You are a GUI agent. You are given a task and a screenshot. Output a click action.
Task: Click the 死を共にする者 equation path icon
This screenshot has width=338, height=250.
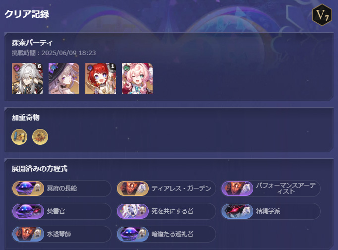pos(132,211)
